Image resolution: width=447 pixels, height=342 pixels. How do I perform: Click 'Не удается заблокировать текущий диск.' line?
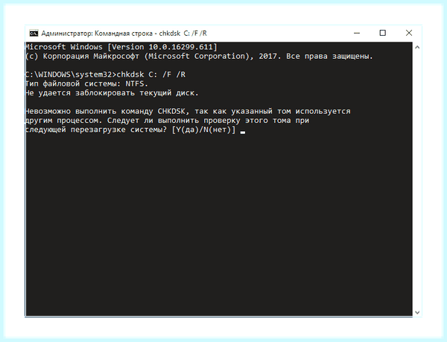point(112,93)
